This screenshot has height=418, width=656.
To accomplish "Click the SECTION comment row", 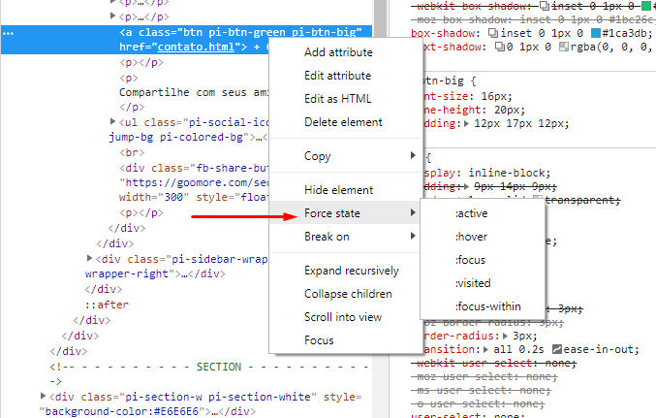I will click(x=208, y=373).
